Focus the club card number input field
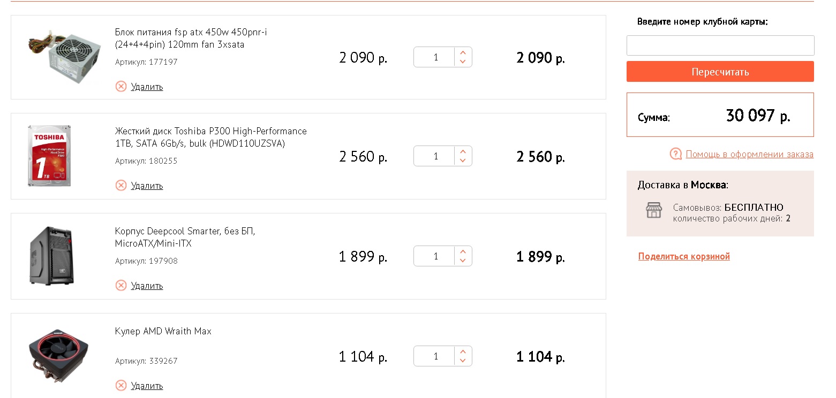Viewport: 836px width, 398px height. (x=720, y=45)
